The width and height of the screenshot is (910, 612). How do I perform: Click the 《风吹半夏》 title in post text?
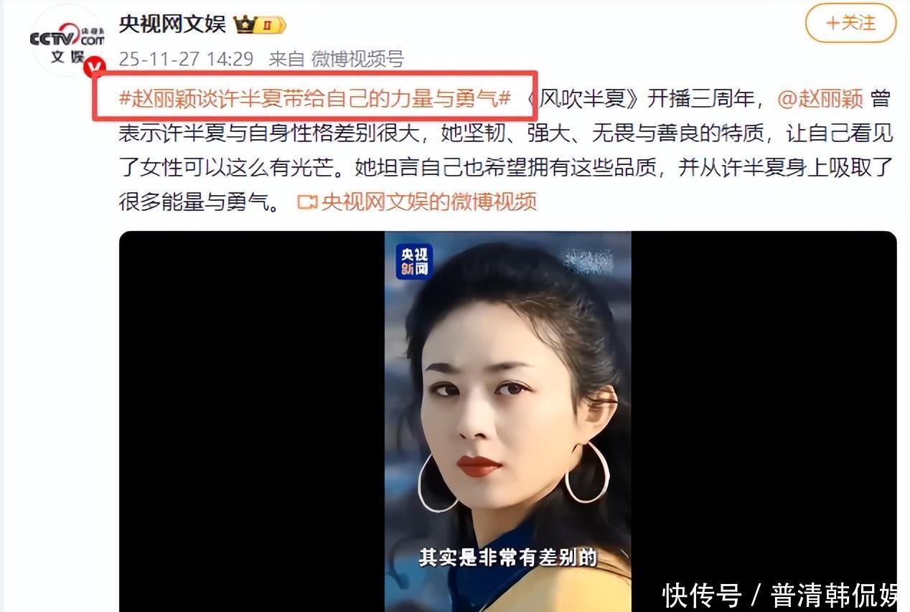click(582, 98)
